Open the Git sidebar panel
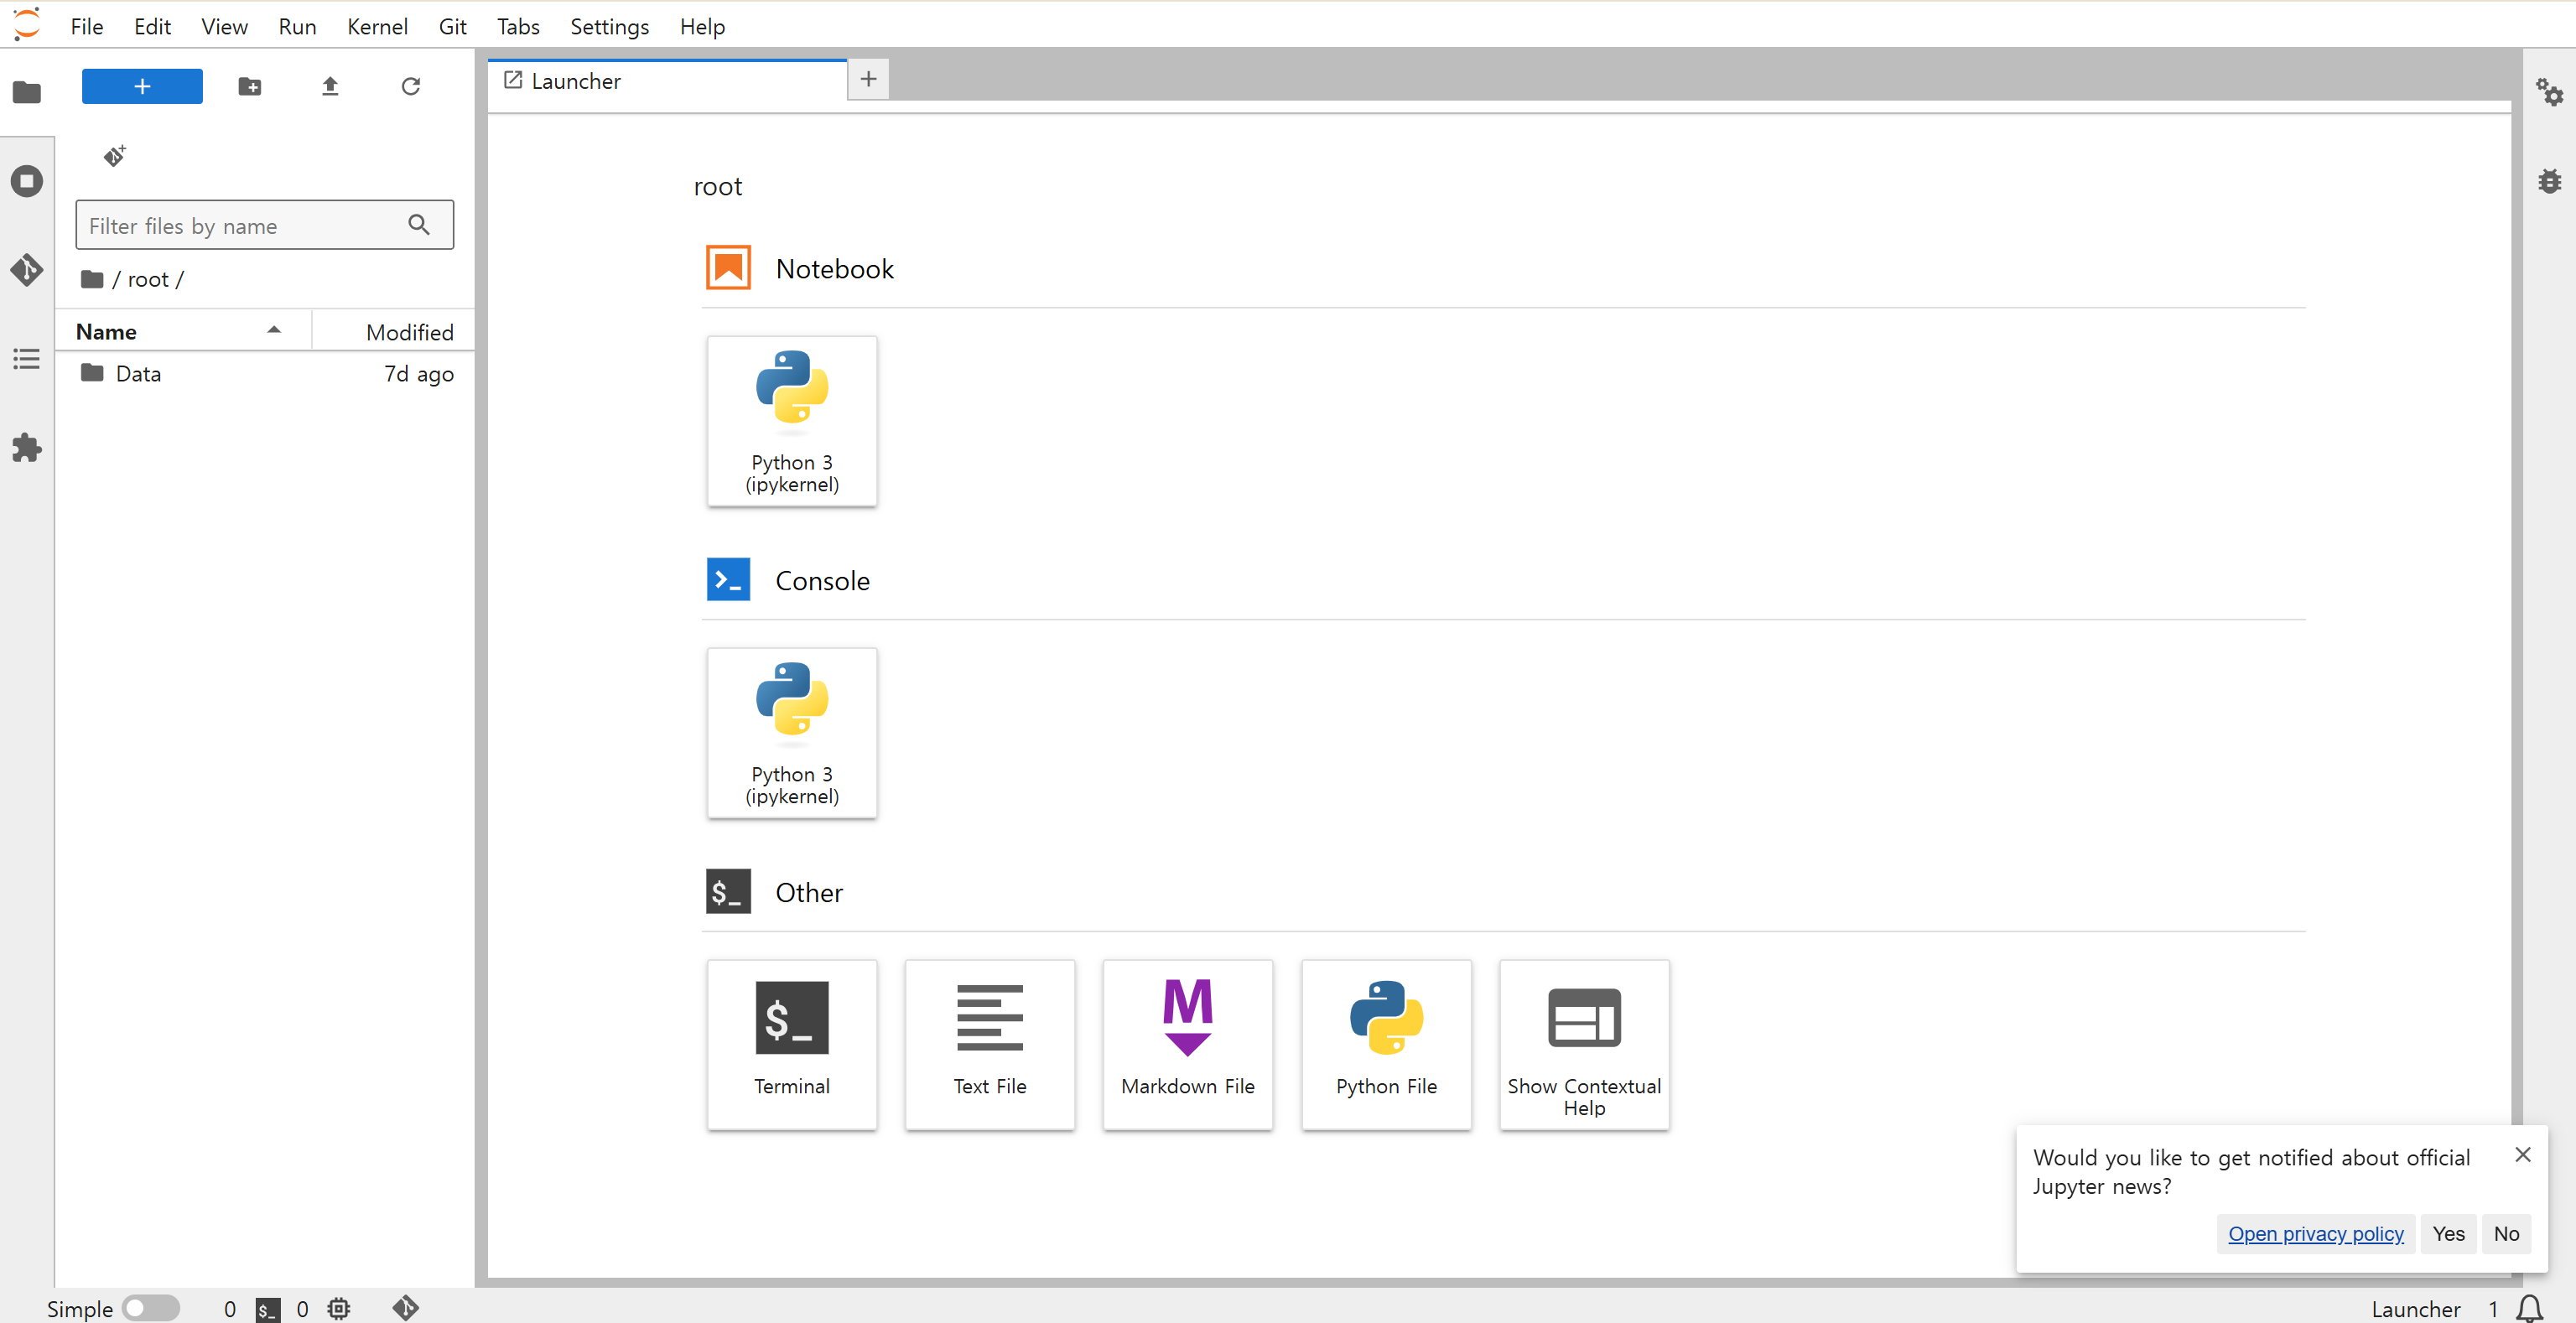 [x=27, y=270]
